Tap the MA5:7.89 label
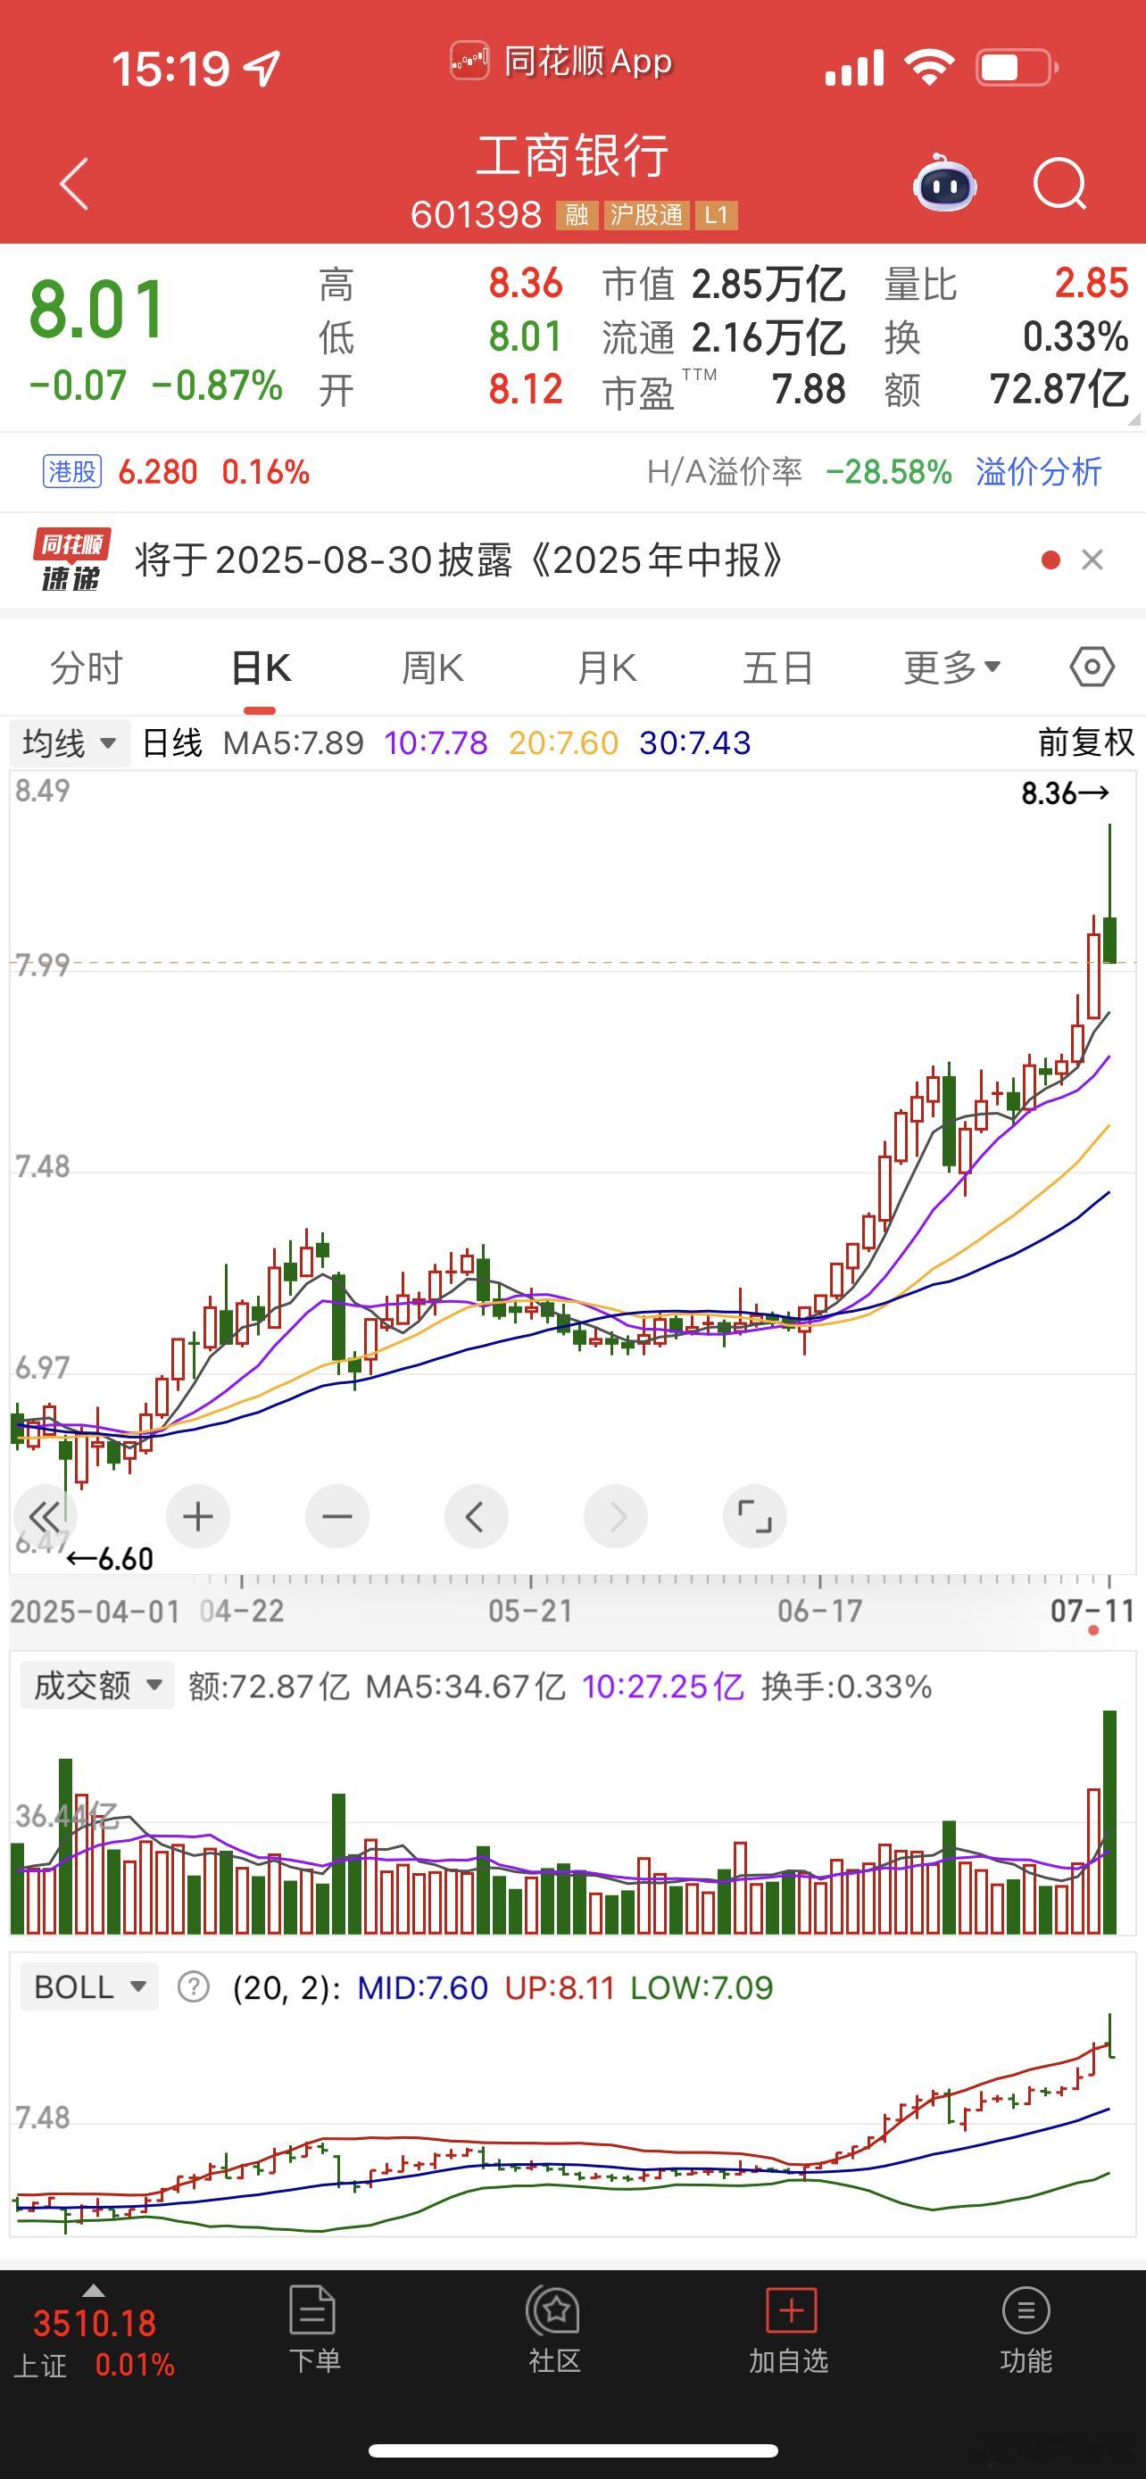 pyautogui.click(x=294, y=743)
